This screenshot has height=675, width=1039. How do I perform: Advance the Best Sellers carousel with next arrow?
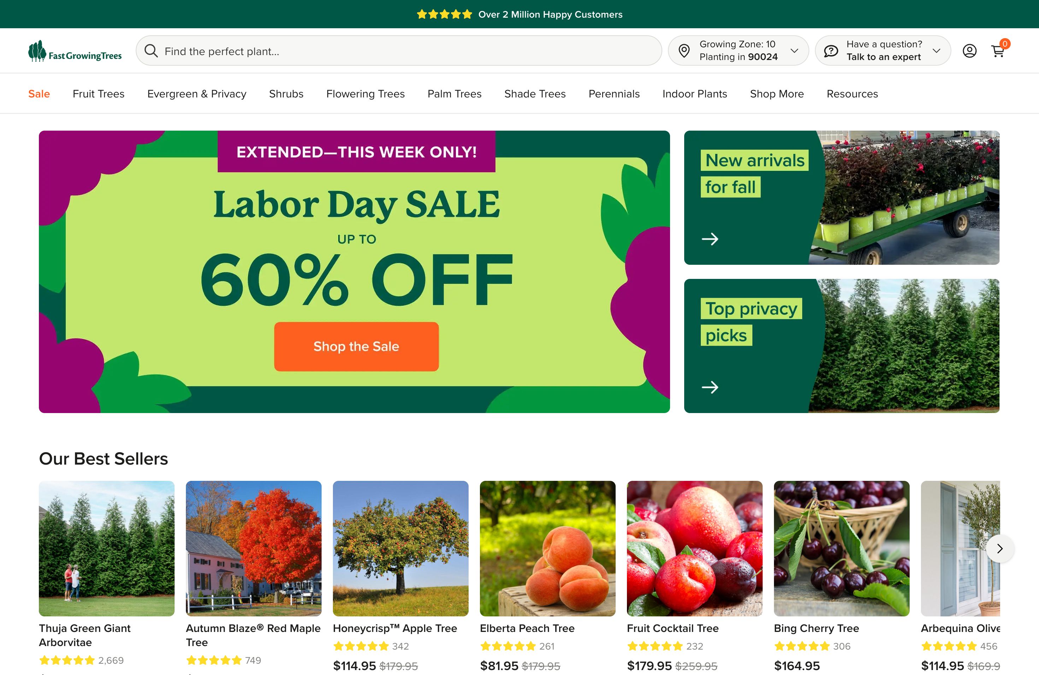tap(1000, 549)
